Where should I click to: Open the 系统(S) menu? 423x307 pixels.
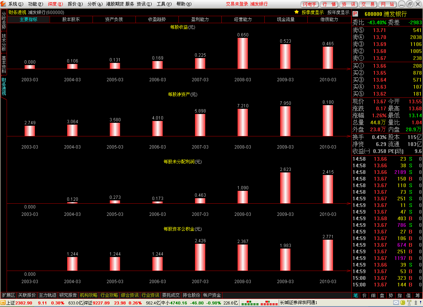[x=16, y=4]
